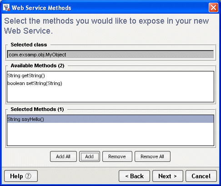221x186 pixels.
Task: Click the Add All button
Action: [63, 156]
